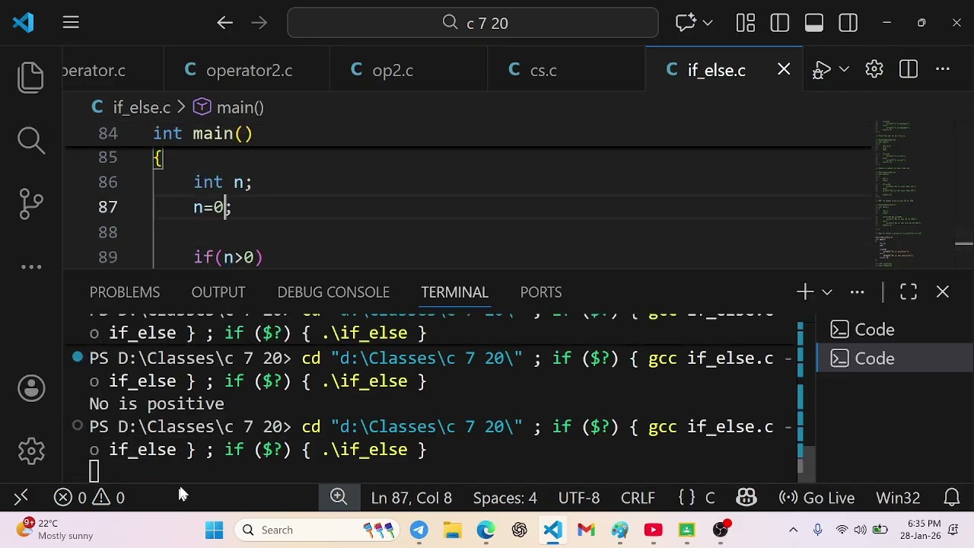Click the terminal scrollbar

point(807,463)
